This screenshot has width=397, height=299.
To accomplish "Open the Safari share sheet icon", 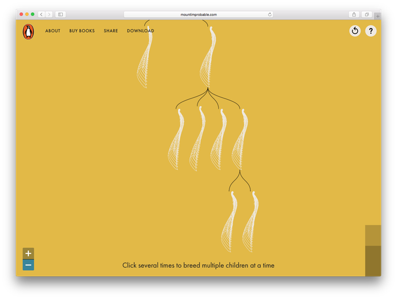I will tap(354, 14).
